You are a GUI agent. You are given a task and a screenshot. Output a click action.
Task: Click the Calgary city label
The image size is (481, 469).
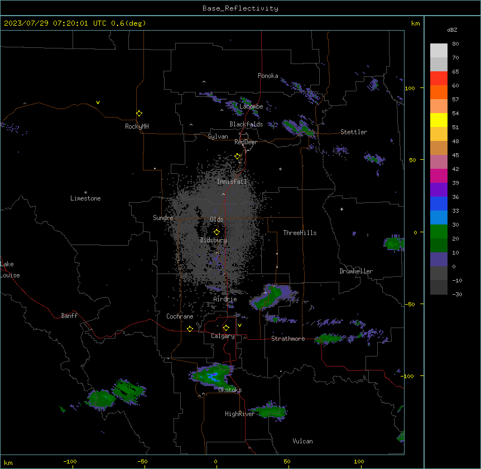[223, 336]
